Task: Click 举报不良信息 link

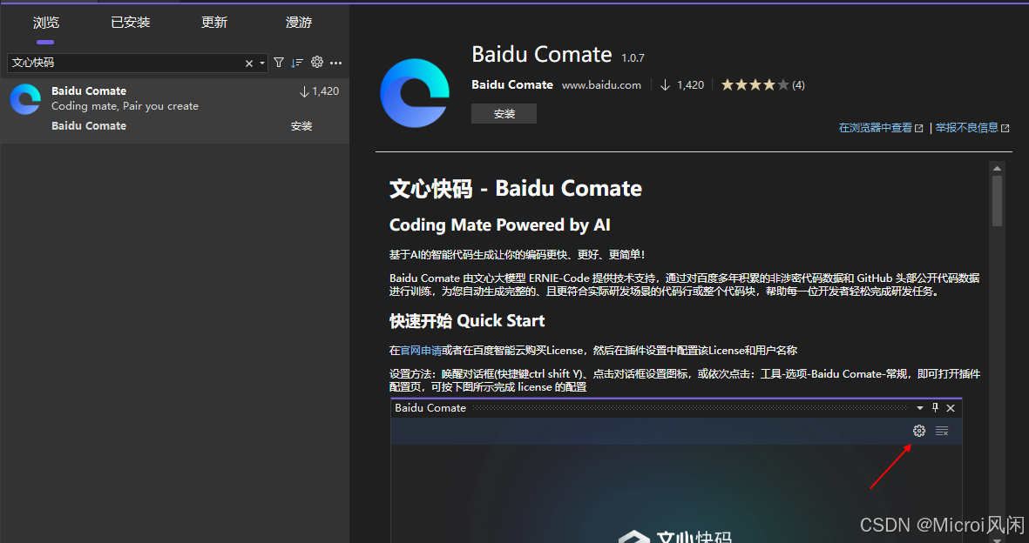Action: point(972,128)
